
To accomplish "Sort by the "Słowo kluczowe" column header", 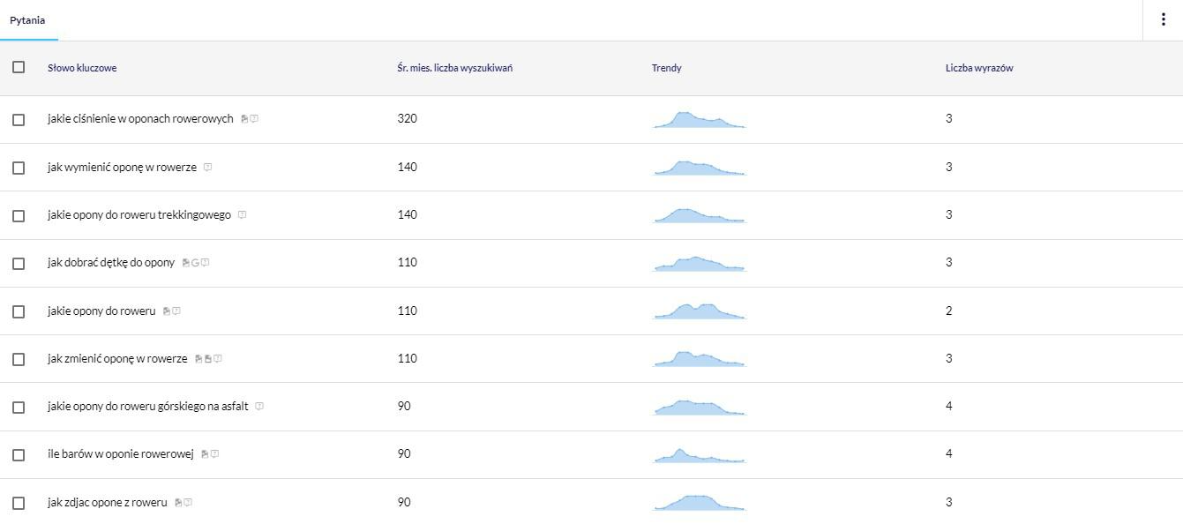I will [x=82, y=68].
